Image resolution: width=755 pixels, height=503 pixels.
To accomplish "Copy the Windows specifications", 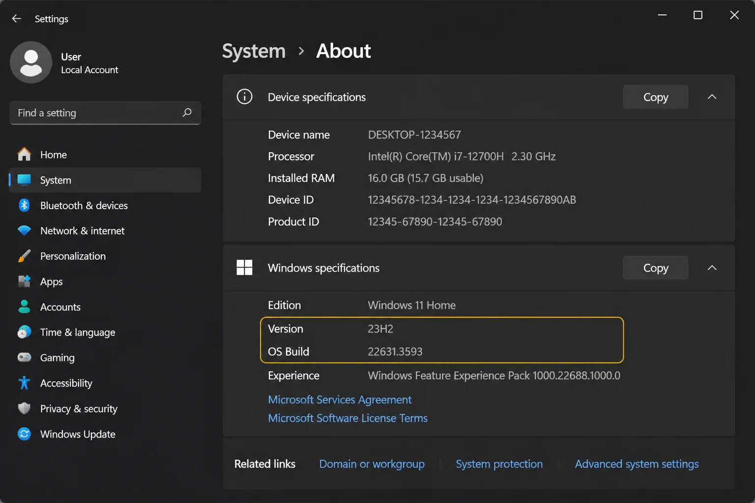I will 655,268.
